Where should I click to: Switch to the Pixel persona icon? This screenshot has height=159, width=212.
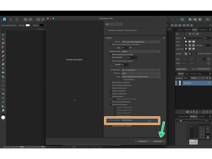coord(11,19)
